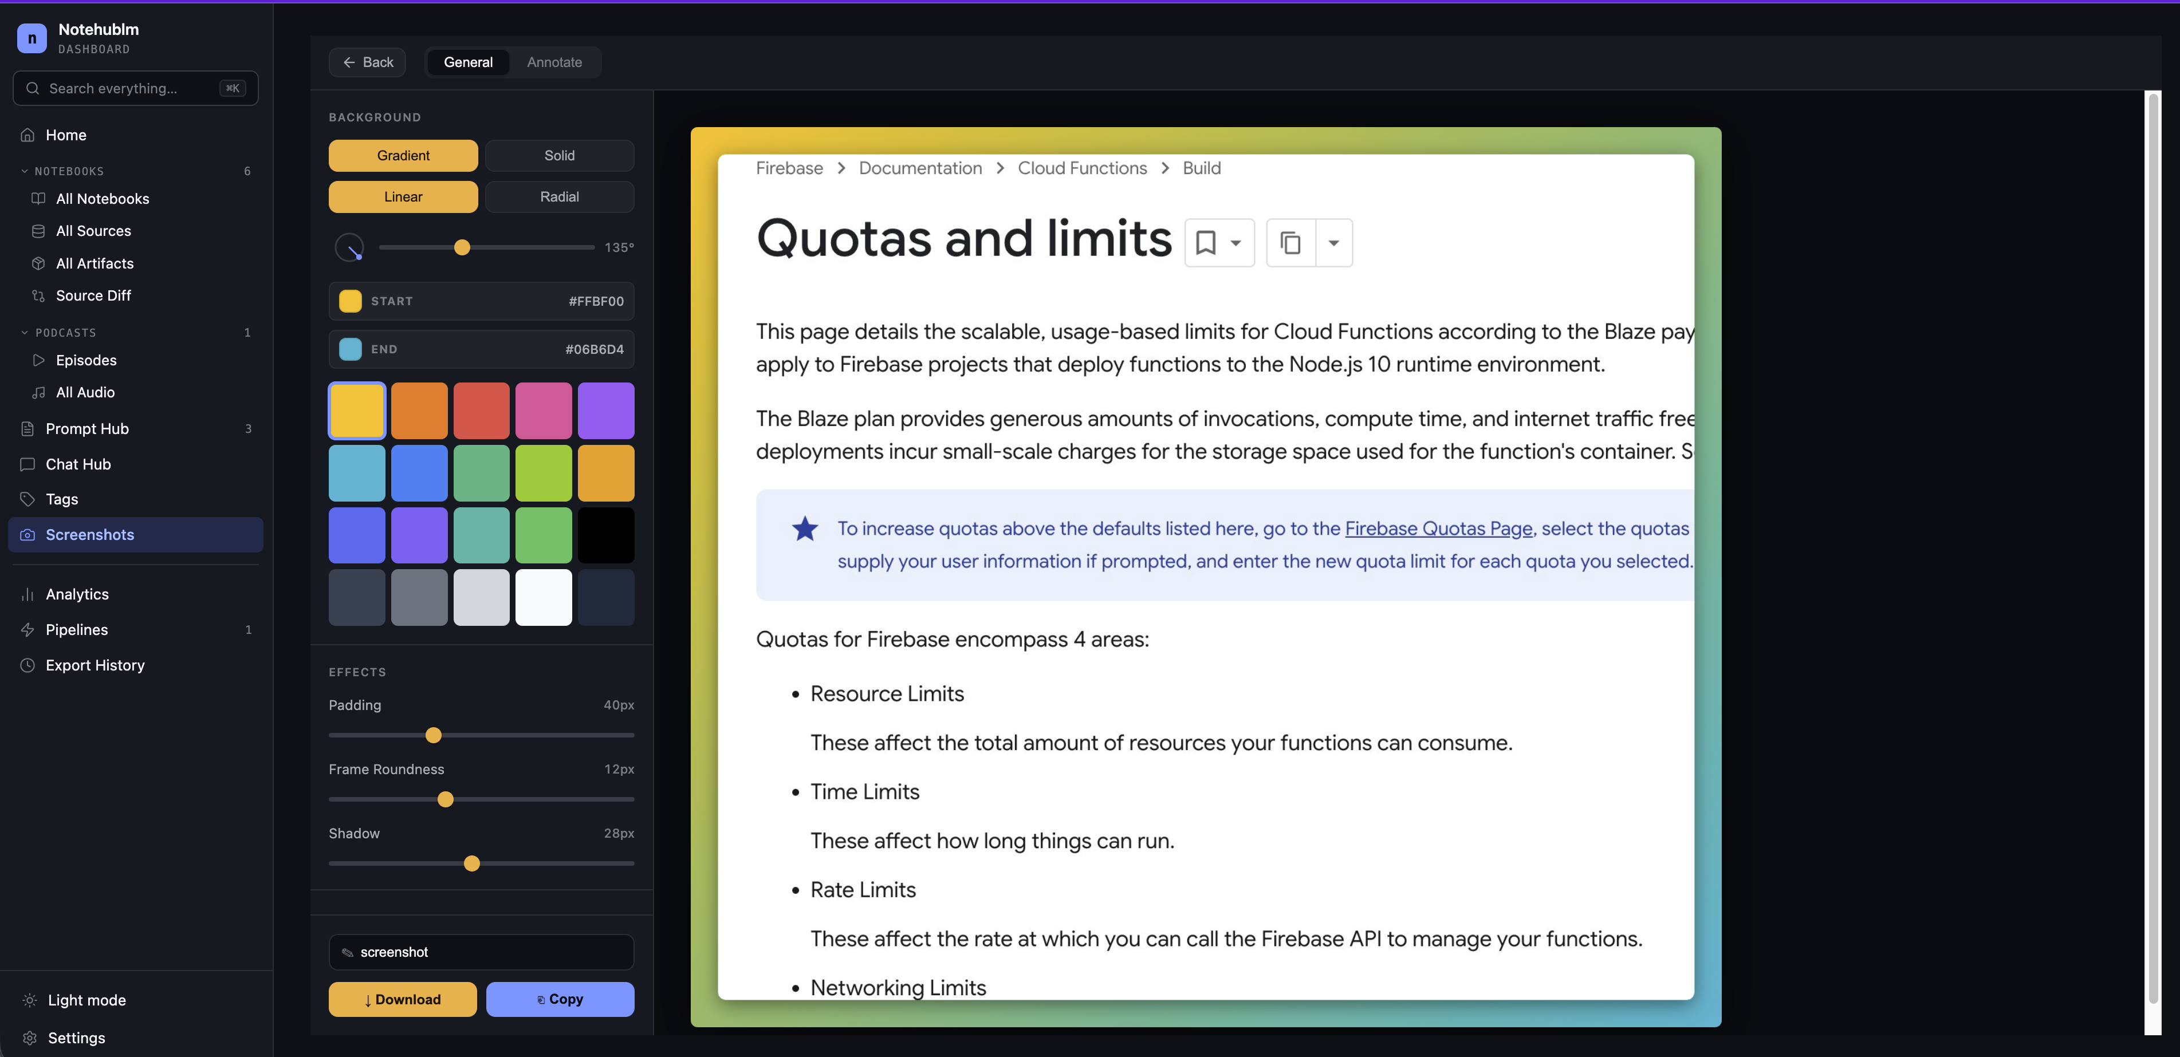Open Tags
Screen dimensions: 2180x1057
[x=135, y=499]
